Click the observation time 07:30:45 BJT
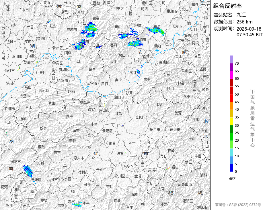This screenshot has height=210, width=265. (x=250, y=35)
